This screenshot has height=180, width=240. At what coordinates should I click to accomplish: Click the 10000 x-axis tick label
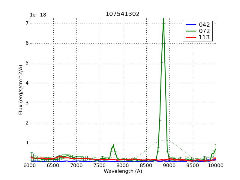[x=216, y=165]
